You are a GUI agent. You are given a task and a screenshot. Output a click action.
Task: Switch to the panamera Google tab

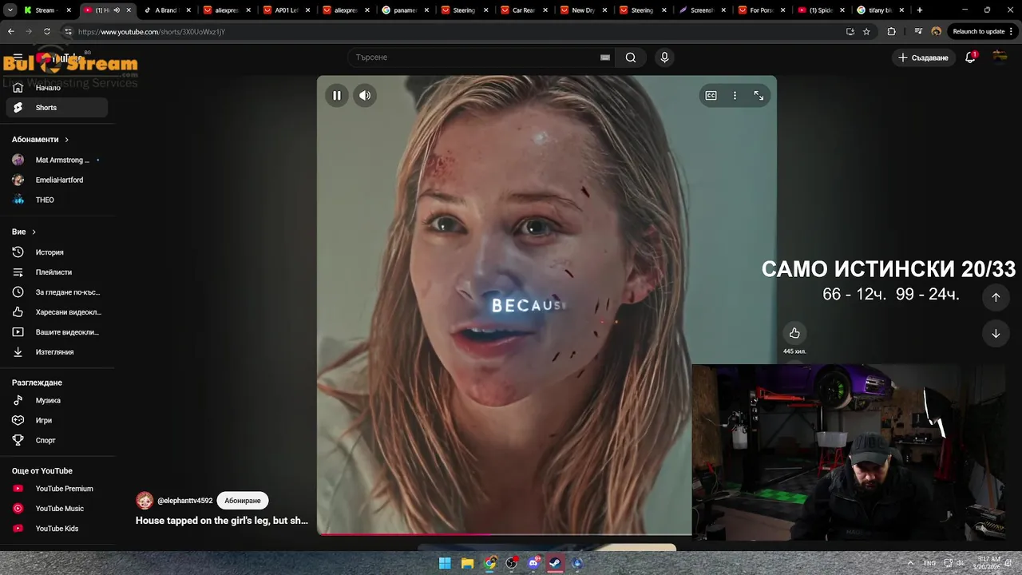pos(407,10)
